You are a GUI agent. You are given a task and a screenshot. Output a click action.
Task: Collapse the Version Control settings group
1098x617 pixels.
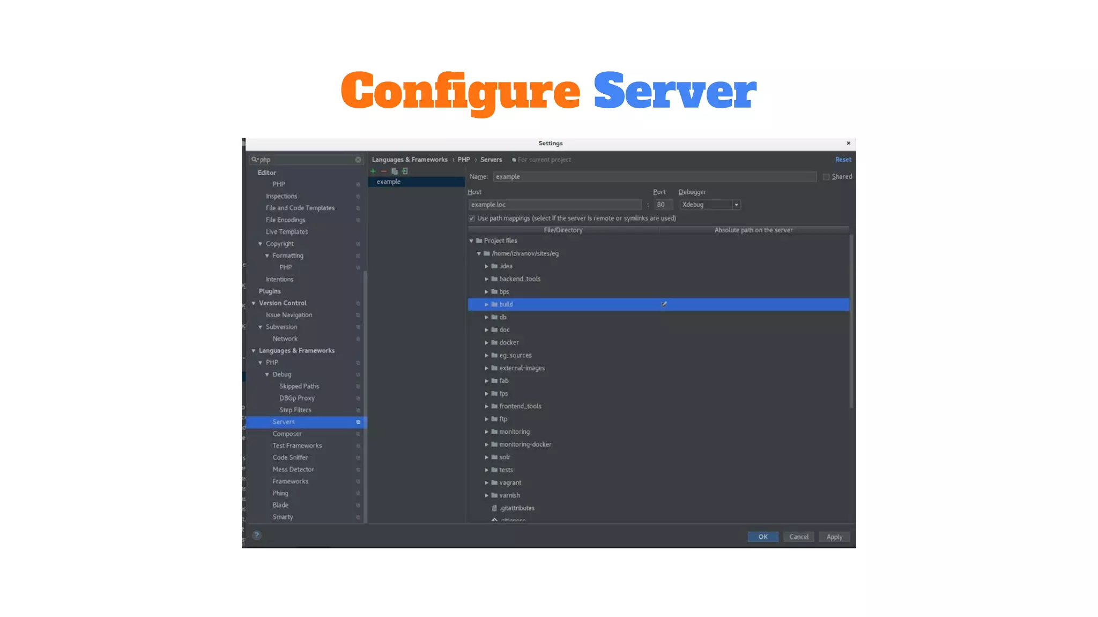click(254, 303)
